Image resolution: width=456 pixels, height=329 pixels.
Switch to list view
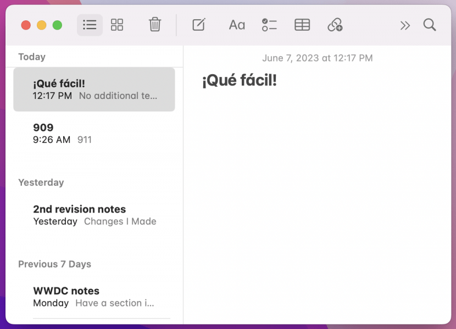tap(90, 25)
